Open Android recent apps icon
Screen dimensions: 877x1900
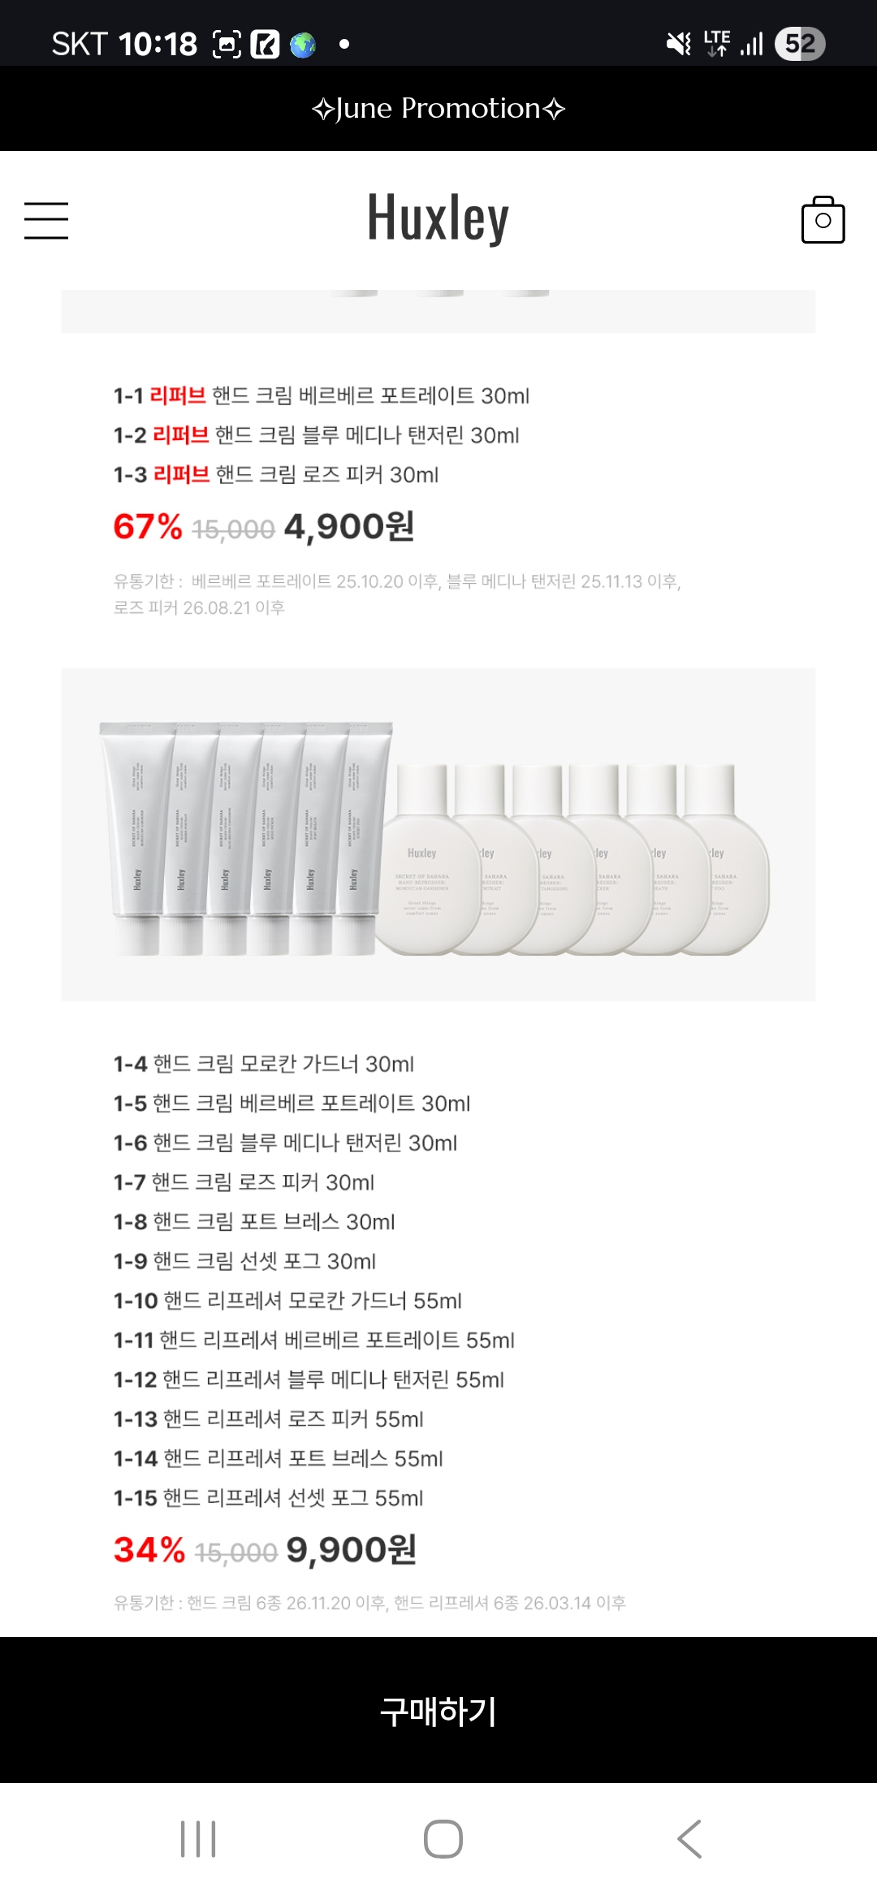coord(198,1839)
